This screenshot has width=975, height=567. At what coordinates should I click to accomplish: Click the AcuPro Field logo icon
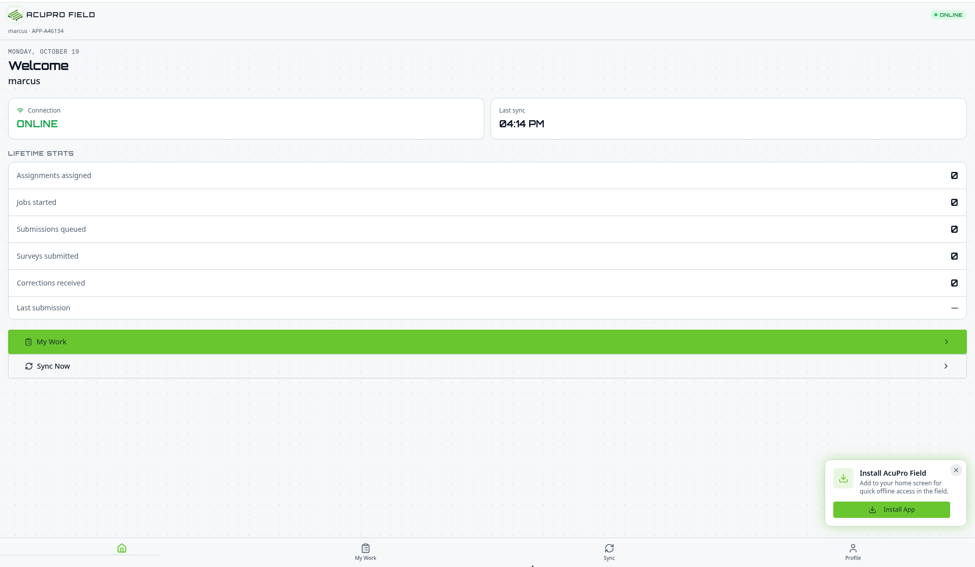[15, 15]
